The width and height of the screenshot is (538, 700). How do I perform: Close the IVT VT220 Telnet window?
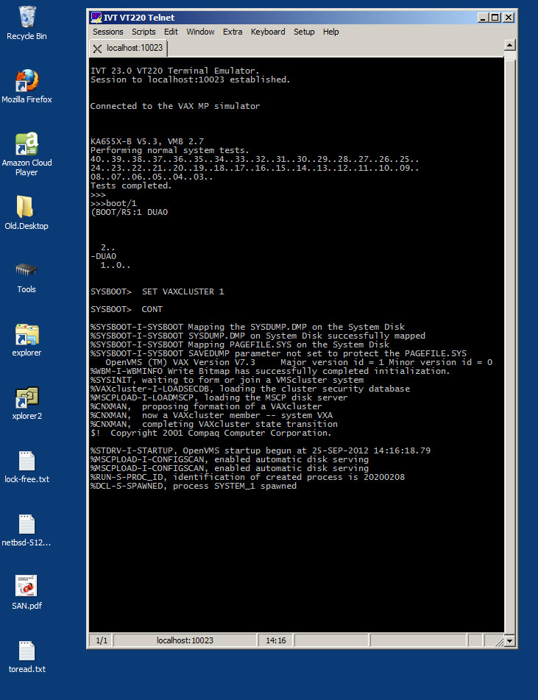coord(509,18)
